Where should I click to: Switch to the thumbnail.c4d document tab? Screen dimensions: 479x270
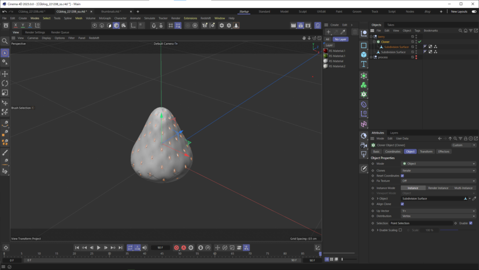111,12
